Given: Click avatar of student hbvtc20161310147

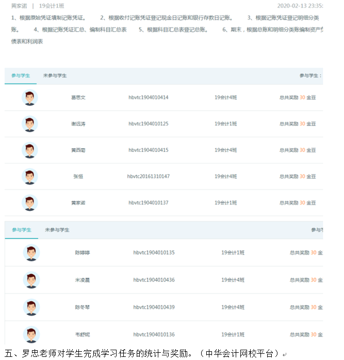Looking at the screenshot, I should coord(30,176).
